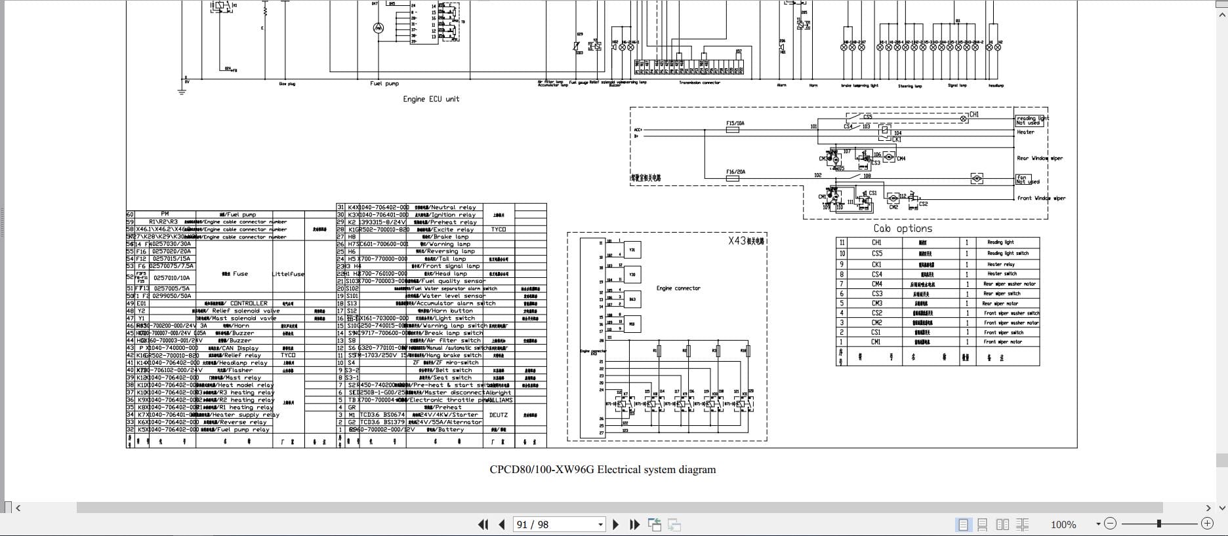Click the TYCO cell beside Excite relay
Screen dimensions: 1228x536
[499, 229]
